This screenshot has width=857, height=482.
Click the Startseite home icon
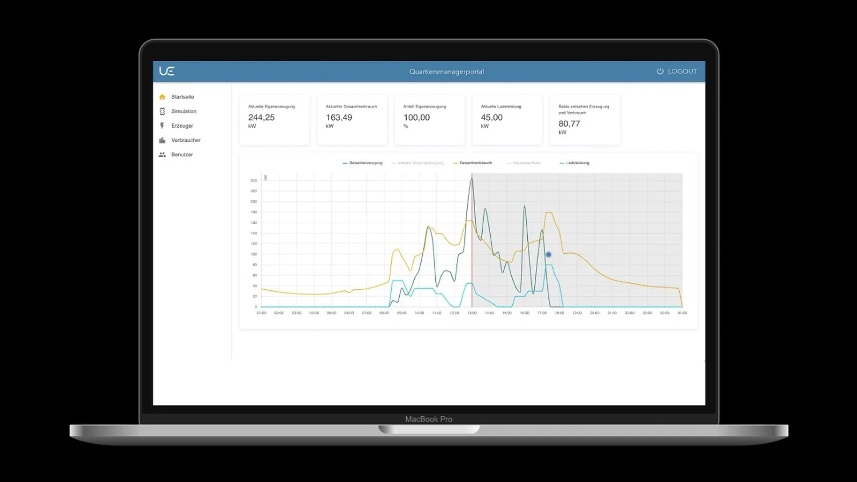coord(162,97)
